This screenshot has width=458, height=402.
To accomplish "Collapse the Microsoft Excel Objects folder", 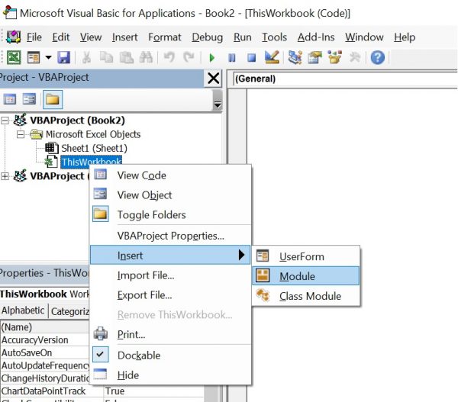I will click(x=21, y=134).
